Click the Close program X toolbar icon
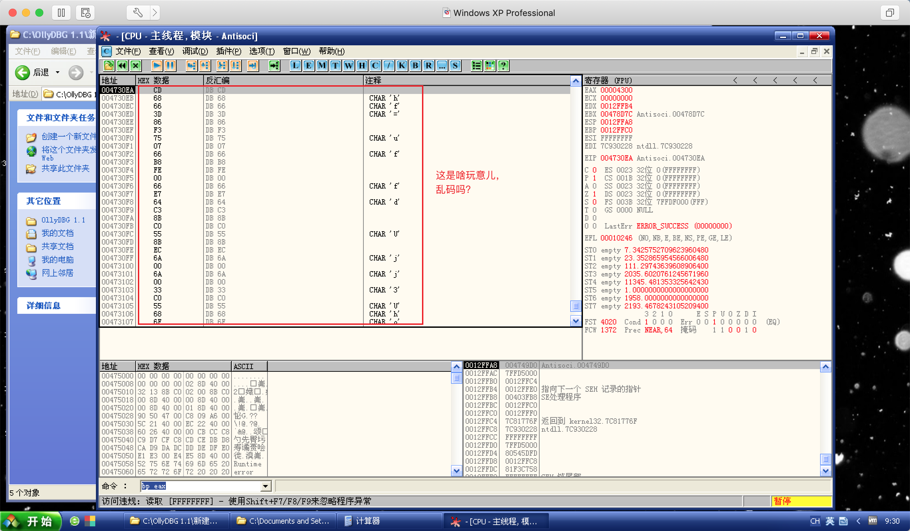Viewport: 910px width, 531px height. click(x=136, y=65)
